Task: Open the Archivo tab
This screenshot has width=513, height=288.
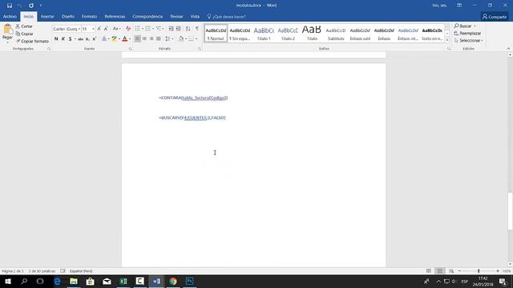Action: tap(10, 16)
